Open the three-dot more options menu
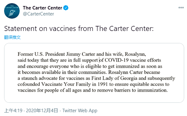Screen dimensions: 187x116 click(x=181, y=8)
